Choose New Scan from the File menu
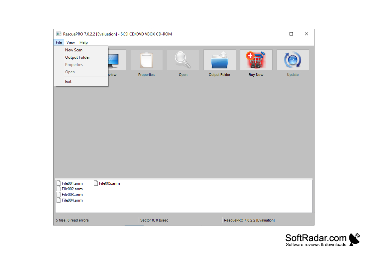The width and height of the screenshot is (368, 255). 81,50
